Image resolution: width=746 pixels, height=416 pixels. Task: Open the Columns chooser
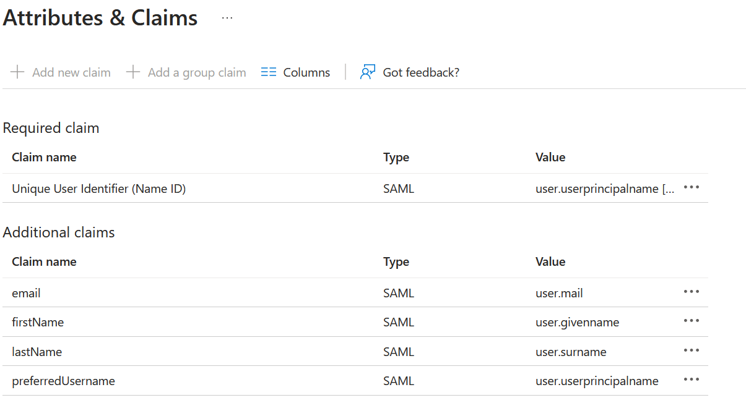pos(306,72)
